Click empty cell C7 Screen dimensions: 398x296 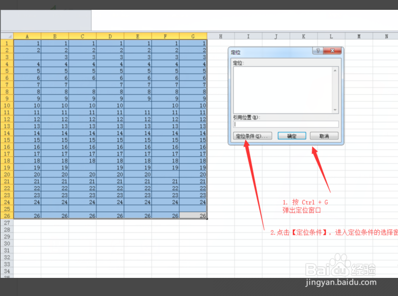tap(82, 85)
